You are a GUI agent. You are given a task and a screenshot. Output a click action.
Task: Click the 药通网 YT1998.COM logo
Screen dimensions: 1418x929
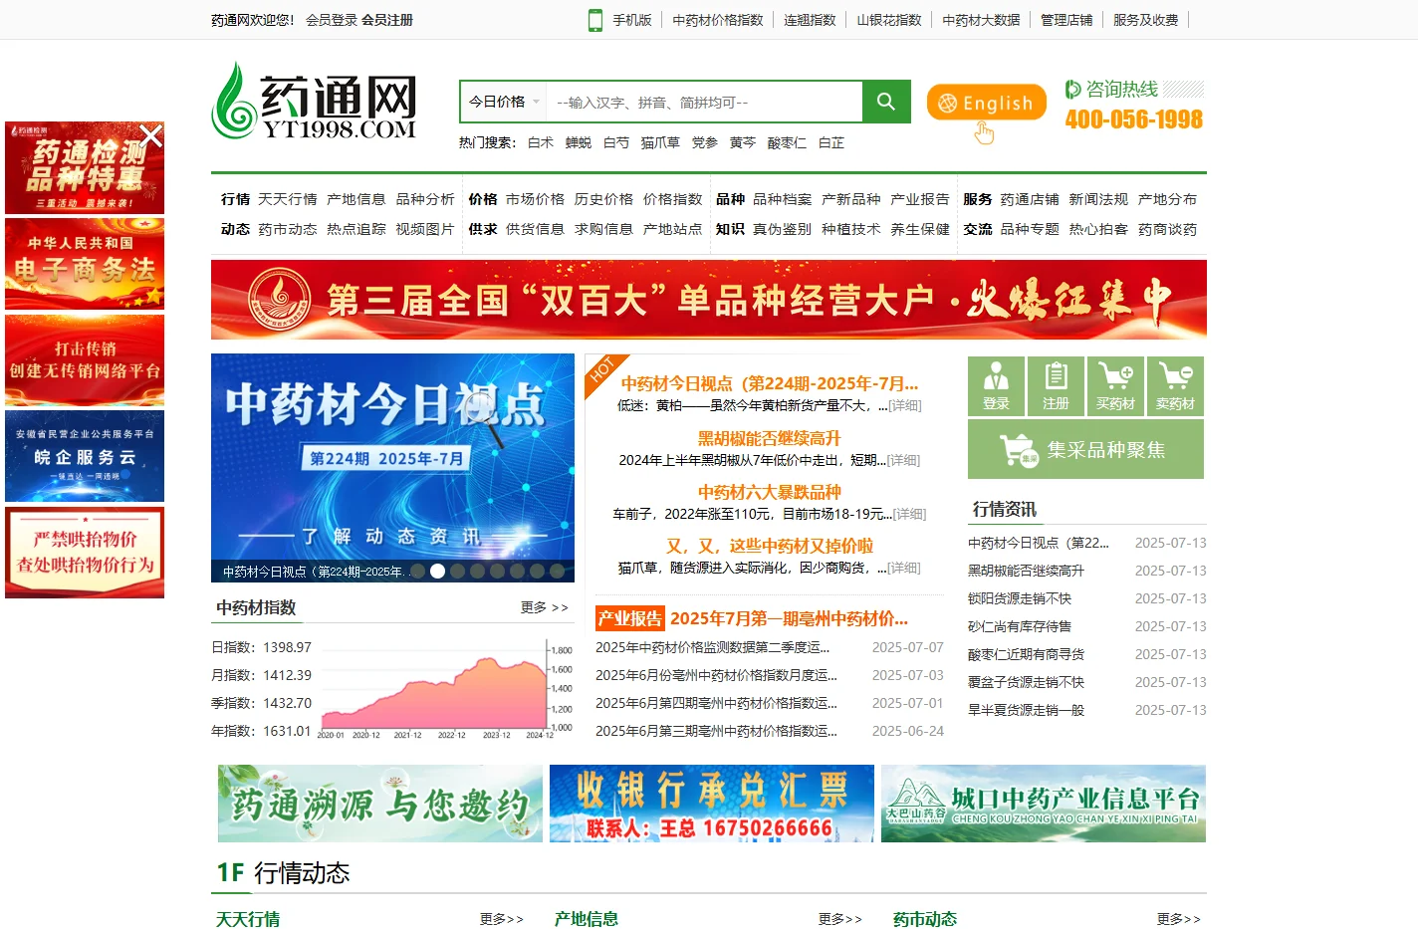314,102
